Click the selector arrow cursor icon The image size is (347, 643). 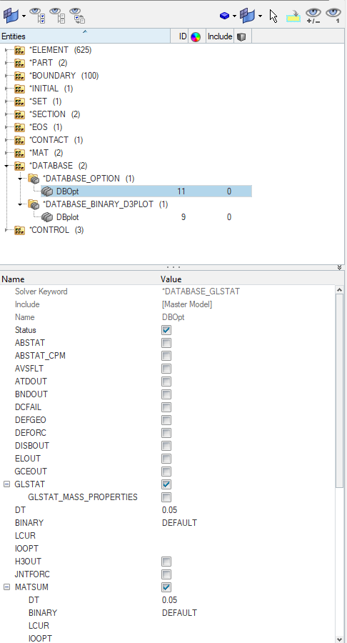coord(273,16)
